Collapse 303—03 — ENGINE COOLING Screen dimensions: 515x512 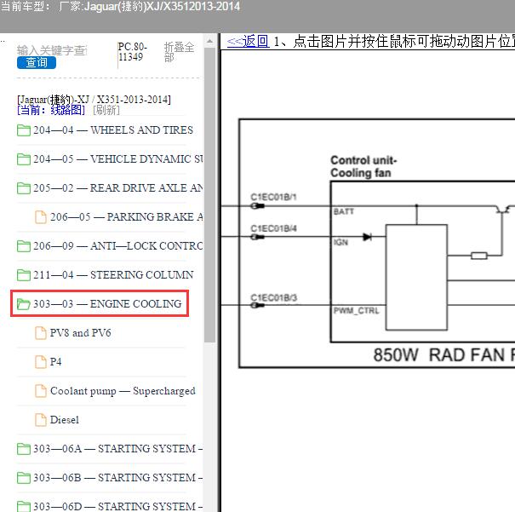107,303
